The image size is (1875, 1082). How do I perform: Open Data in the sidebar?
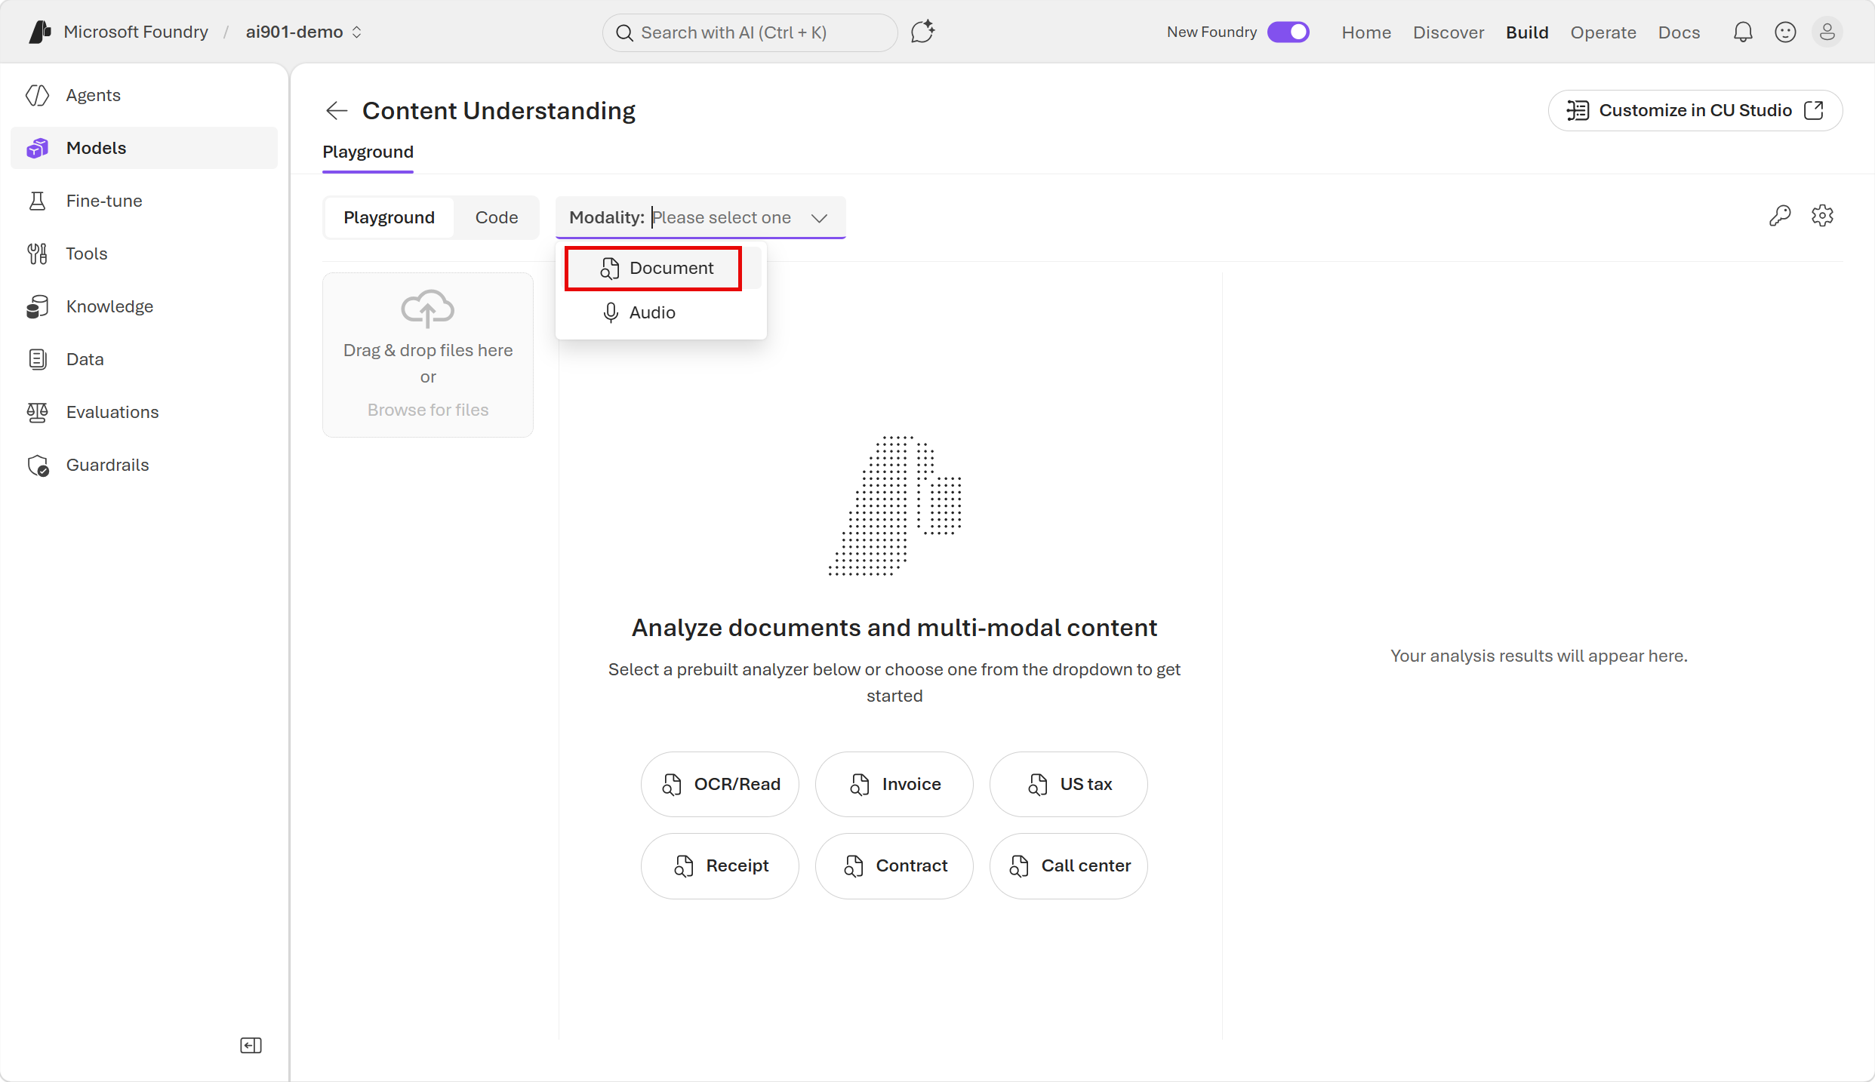(144, 359)
